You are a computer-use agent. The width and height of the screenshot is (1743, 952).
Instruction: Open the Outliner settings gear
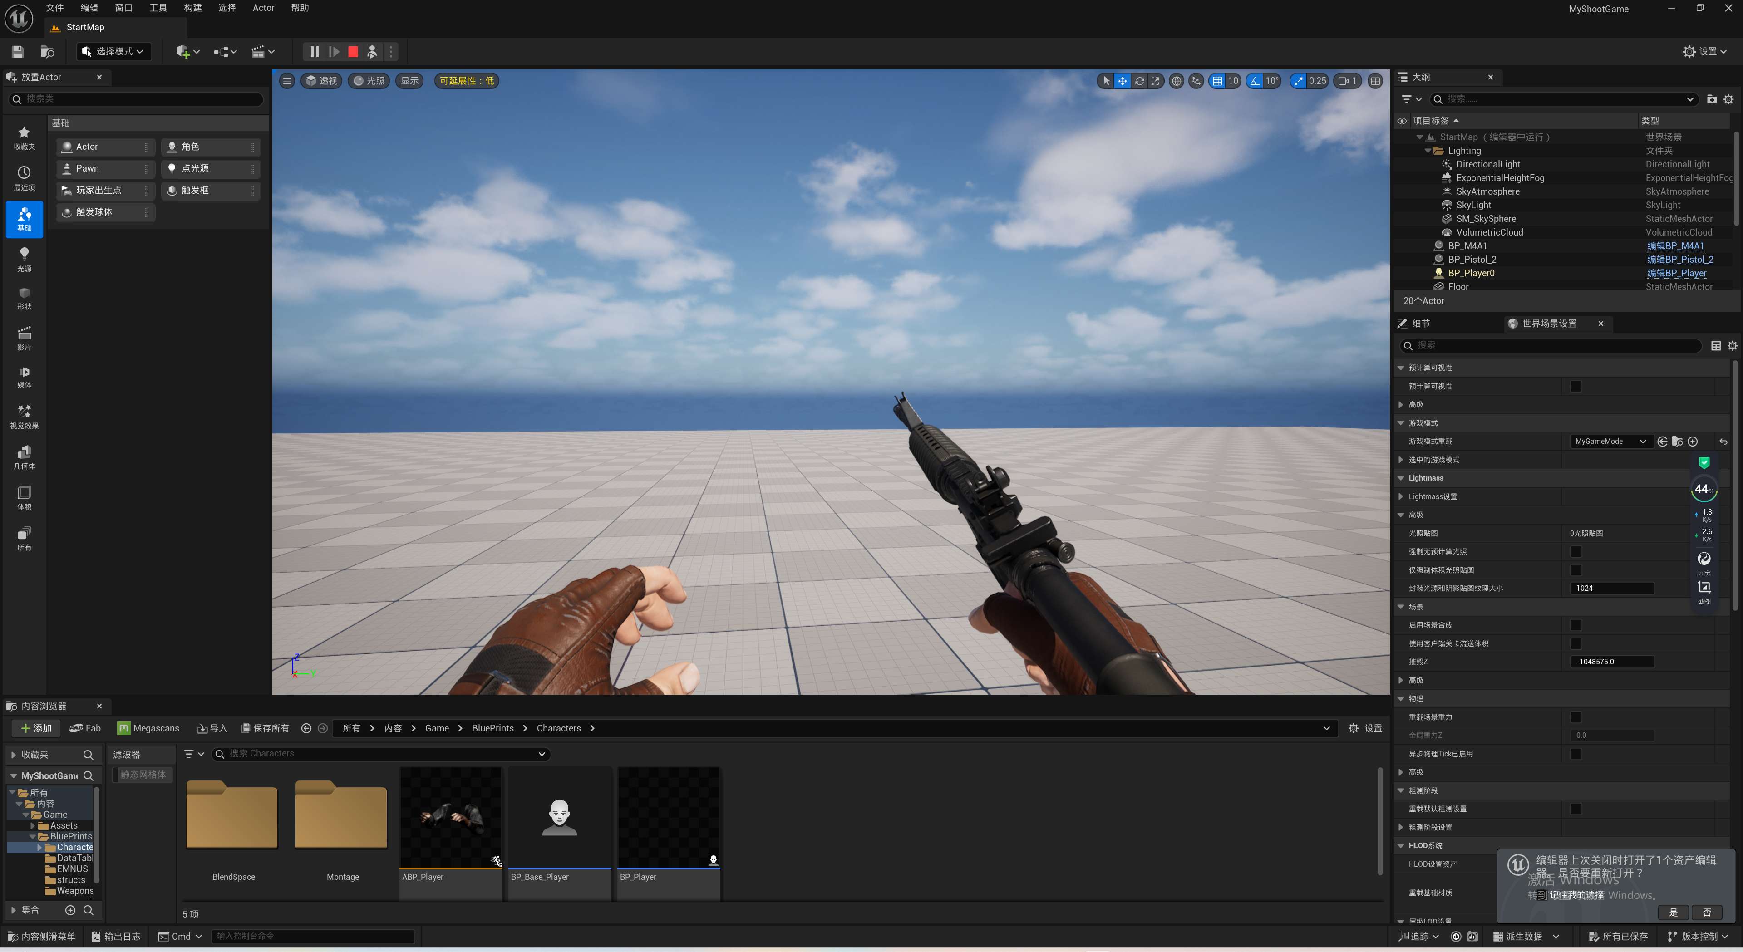click(1729, 99)
